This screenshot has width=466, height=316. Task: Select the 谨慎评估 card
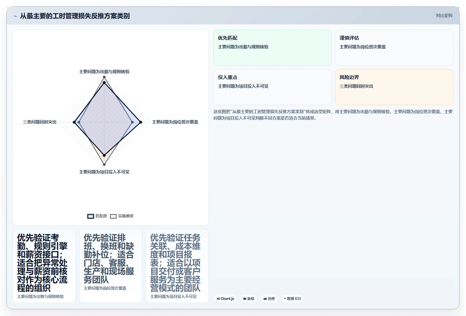pyautogui.click(x=394, y=48)
